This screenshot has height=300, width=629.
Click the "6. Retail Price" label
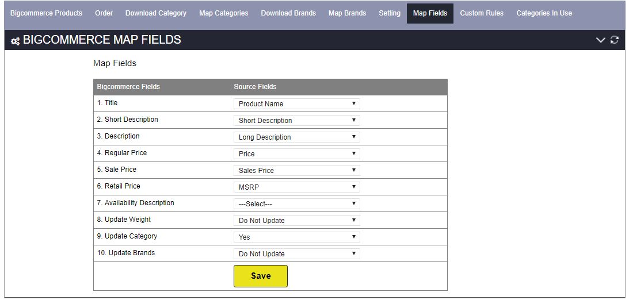point(119,186)
